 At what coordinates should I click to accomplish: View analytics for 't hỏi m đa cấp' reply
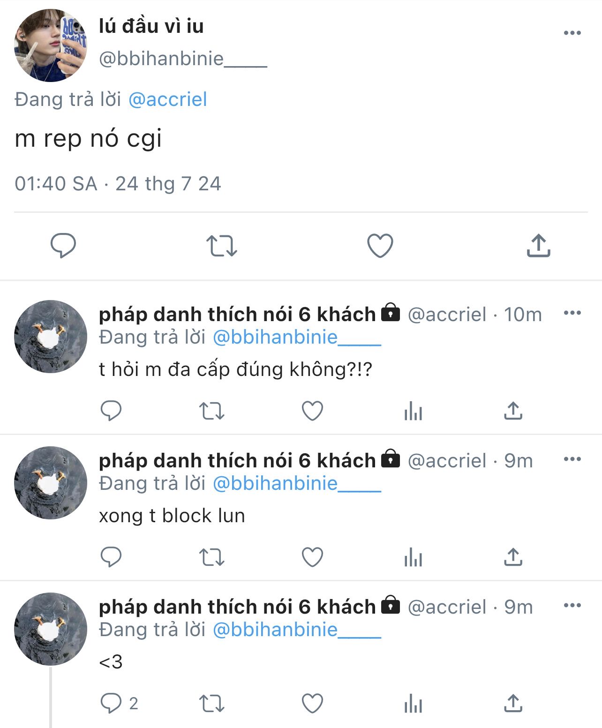click(x=413, y=411)
